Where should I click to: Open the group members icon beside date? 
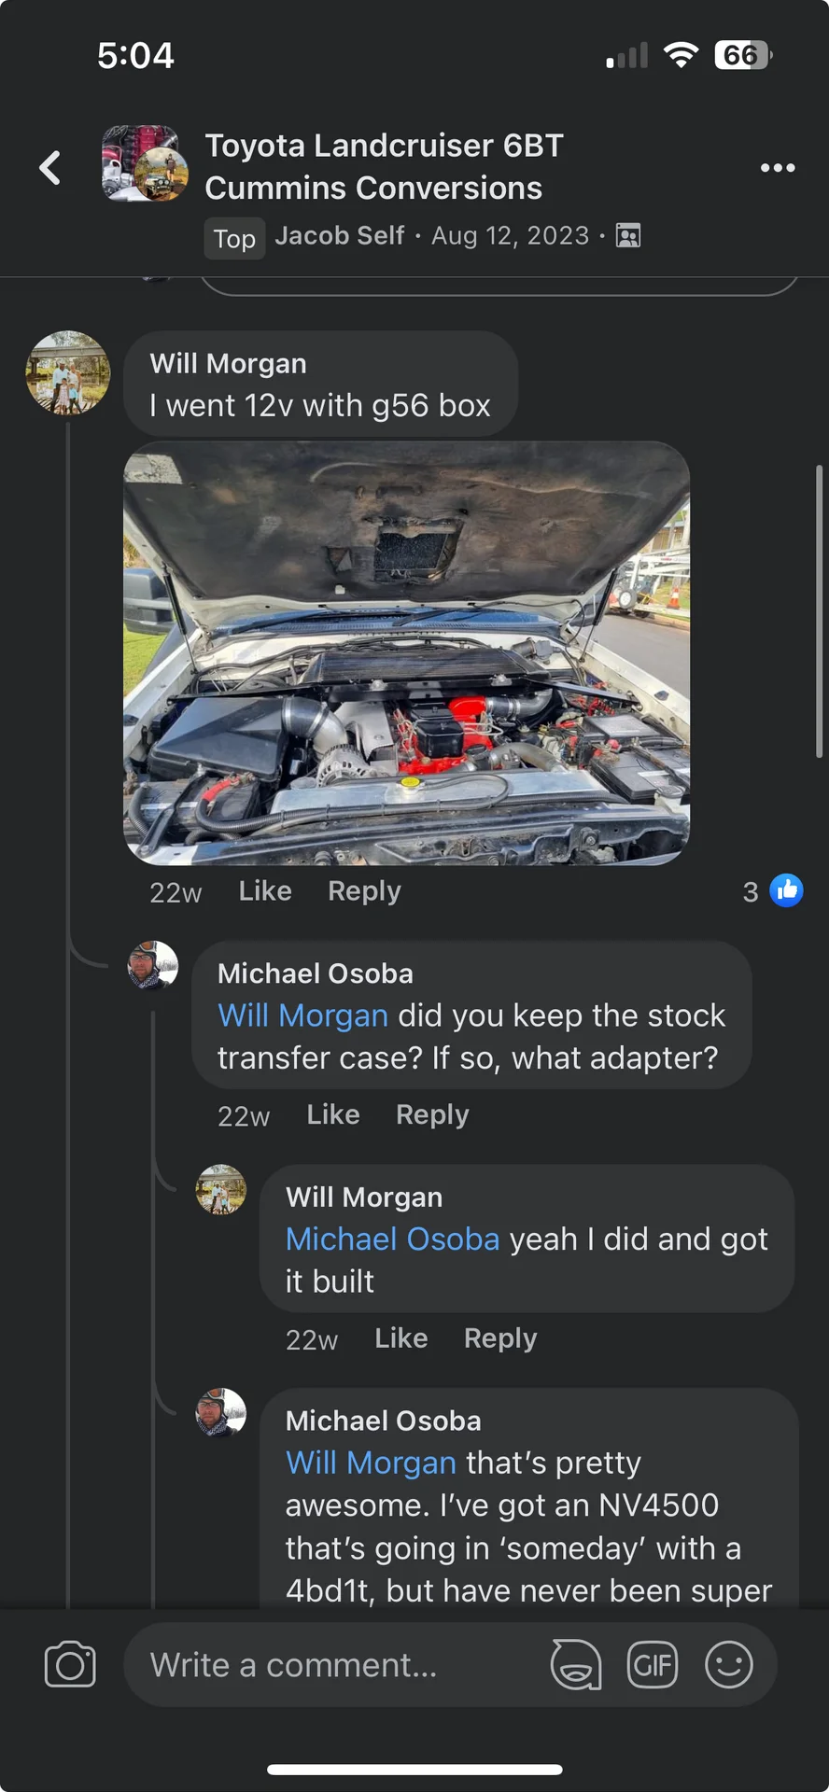(629, 235)
